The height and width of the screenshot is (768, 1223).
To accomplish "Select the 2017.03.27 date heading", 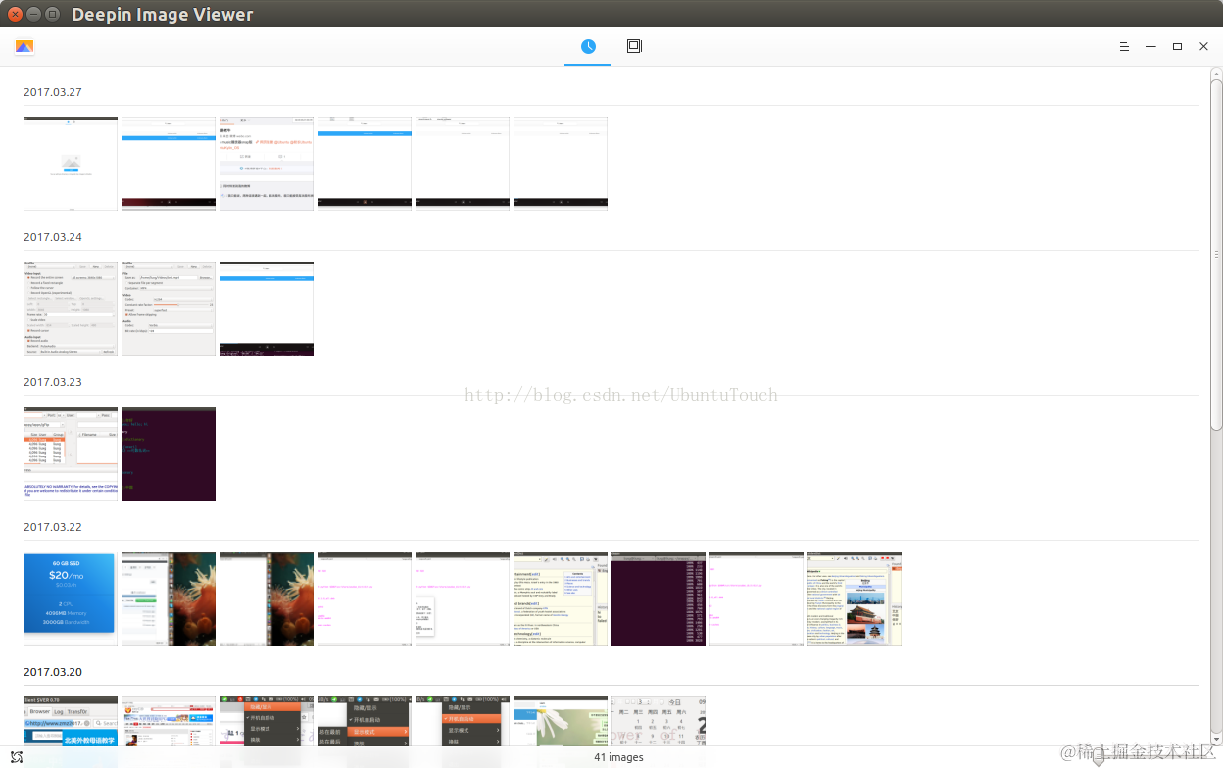I will (53, 92).
